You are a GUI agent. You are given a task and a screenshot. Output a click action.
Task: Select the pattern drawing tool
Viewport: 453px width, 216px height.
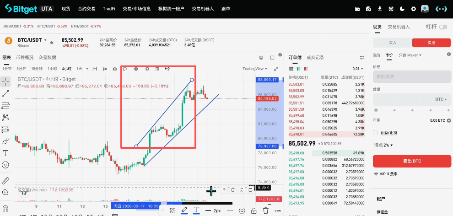(x=5, y=117)
